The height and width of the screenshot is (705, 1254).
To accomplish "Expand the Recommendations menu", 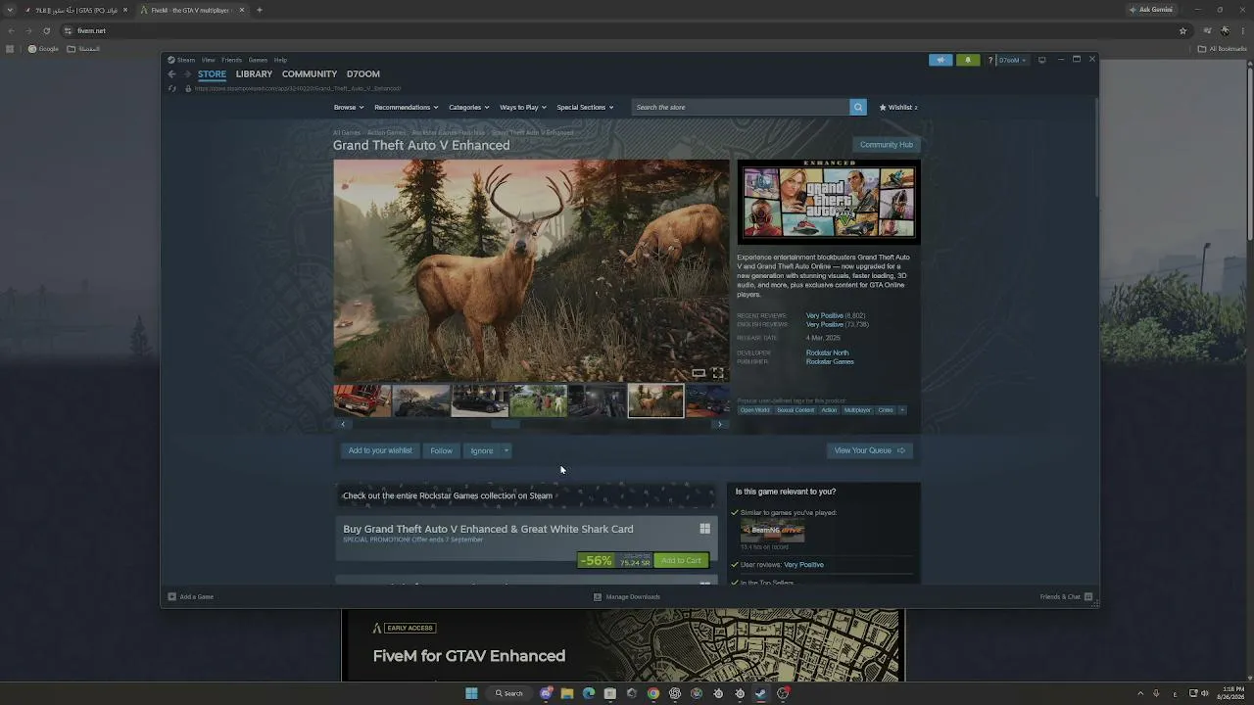I will pyautogui.click(x=407, y=107).
